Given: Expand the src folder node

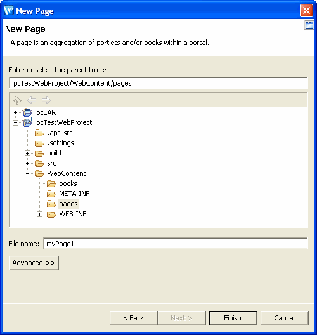Looking at the screenshot, I should [x=27, y=164].
